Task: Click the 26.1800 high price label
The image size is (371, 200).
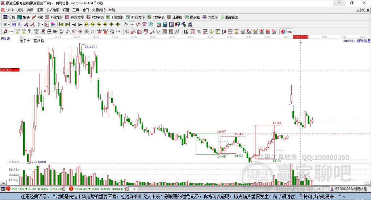Action: click(x=91, y=47)
